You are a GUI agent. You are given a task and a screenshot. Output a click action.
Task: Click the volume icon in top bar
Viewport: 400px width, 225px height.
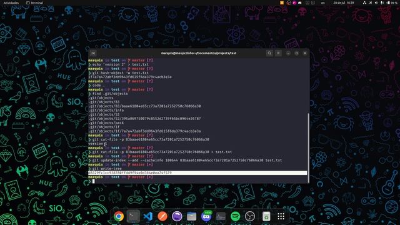coord(376,2)
